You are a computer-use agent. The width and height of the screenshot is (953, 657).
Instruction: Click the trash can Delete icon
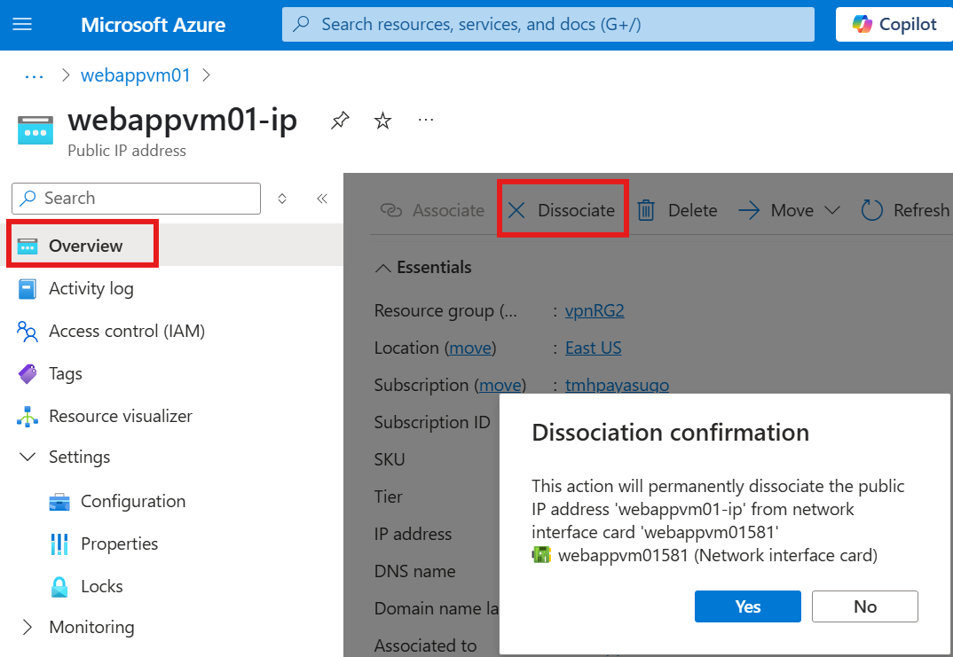(645, 211)
